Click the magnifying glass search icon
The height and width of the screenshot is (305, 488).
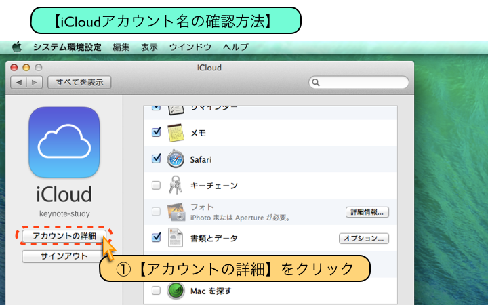316,83
